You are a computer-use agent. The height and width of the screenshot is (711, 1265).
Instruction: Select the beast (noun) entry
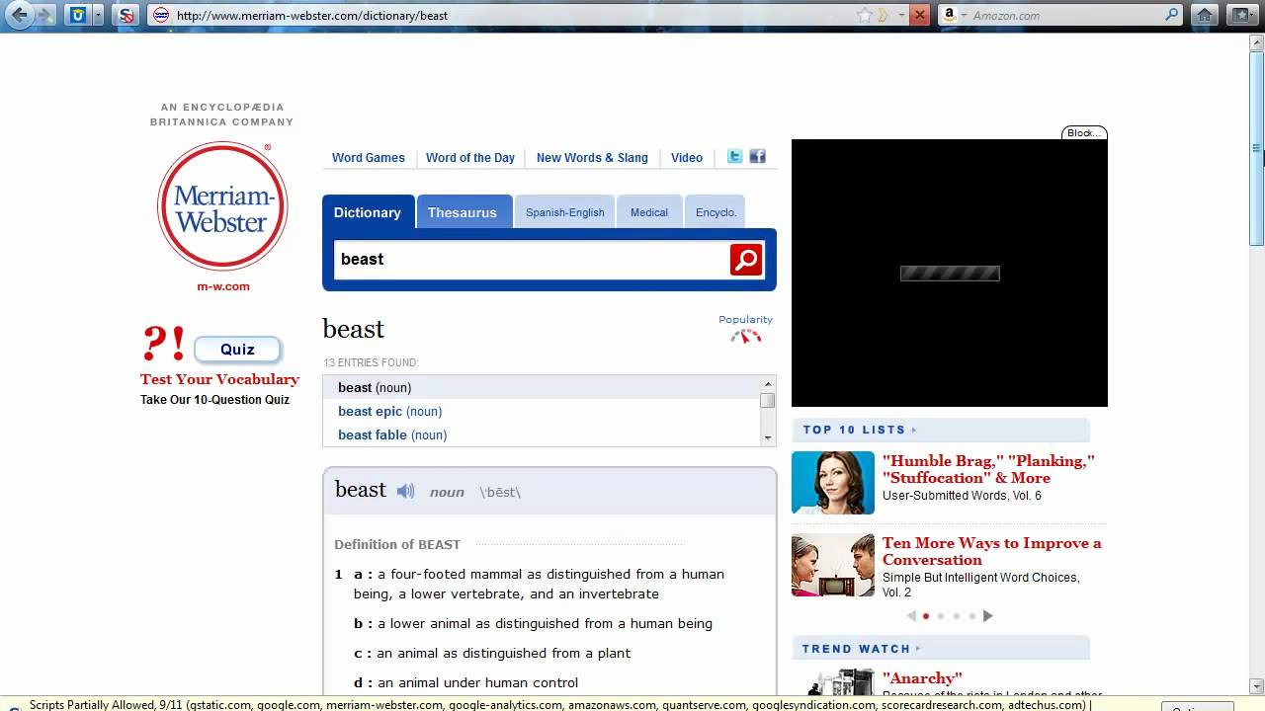[375, 387]
